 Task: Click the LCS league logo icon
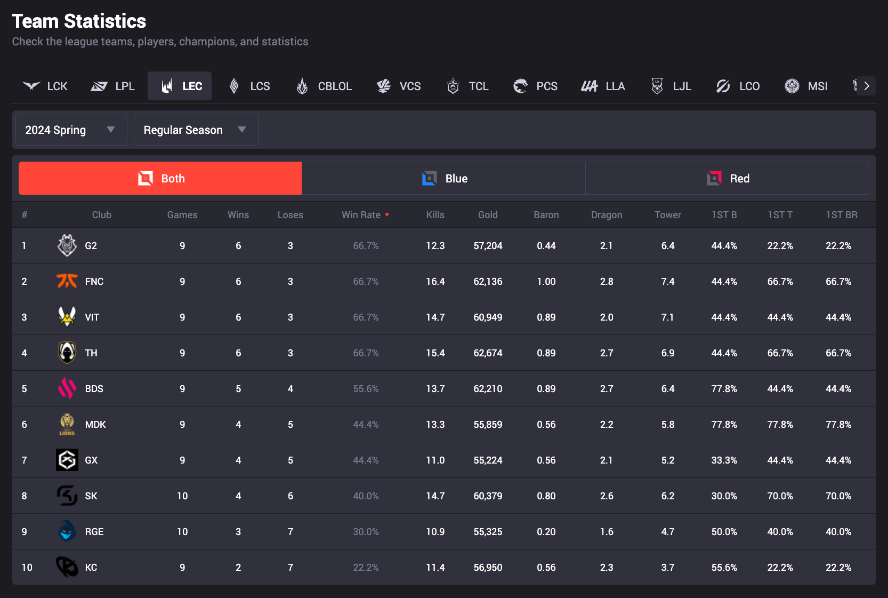tap(234, 86)
